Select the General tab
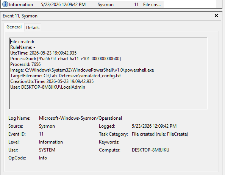This screenshot has height=175, width=225. (x=14, y=27)
